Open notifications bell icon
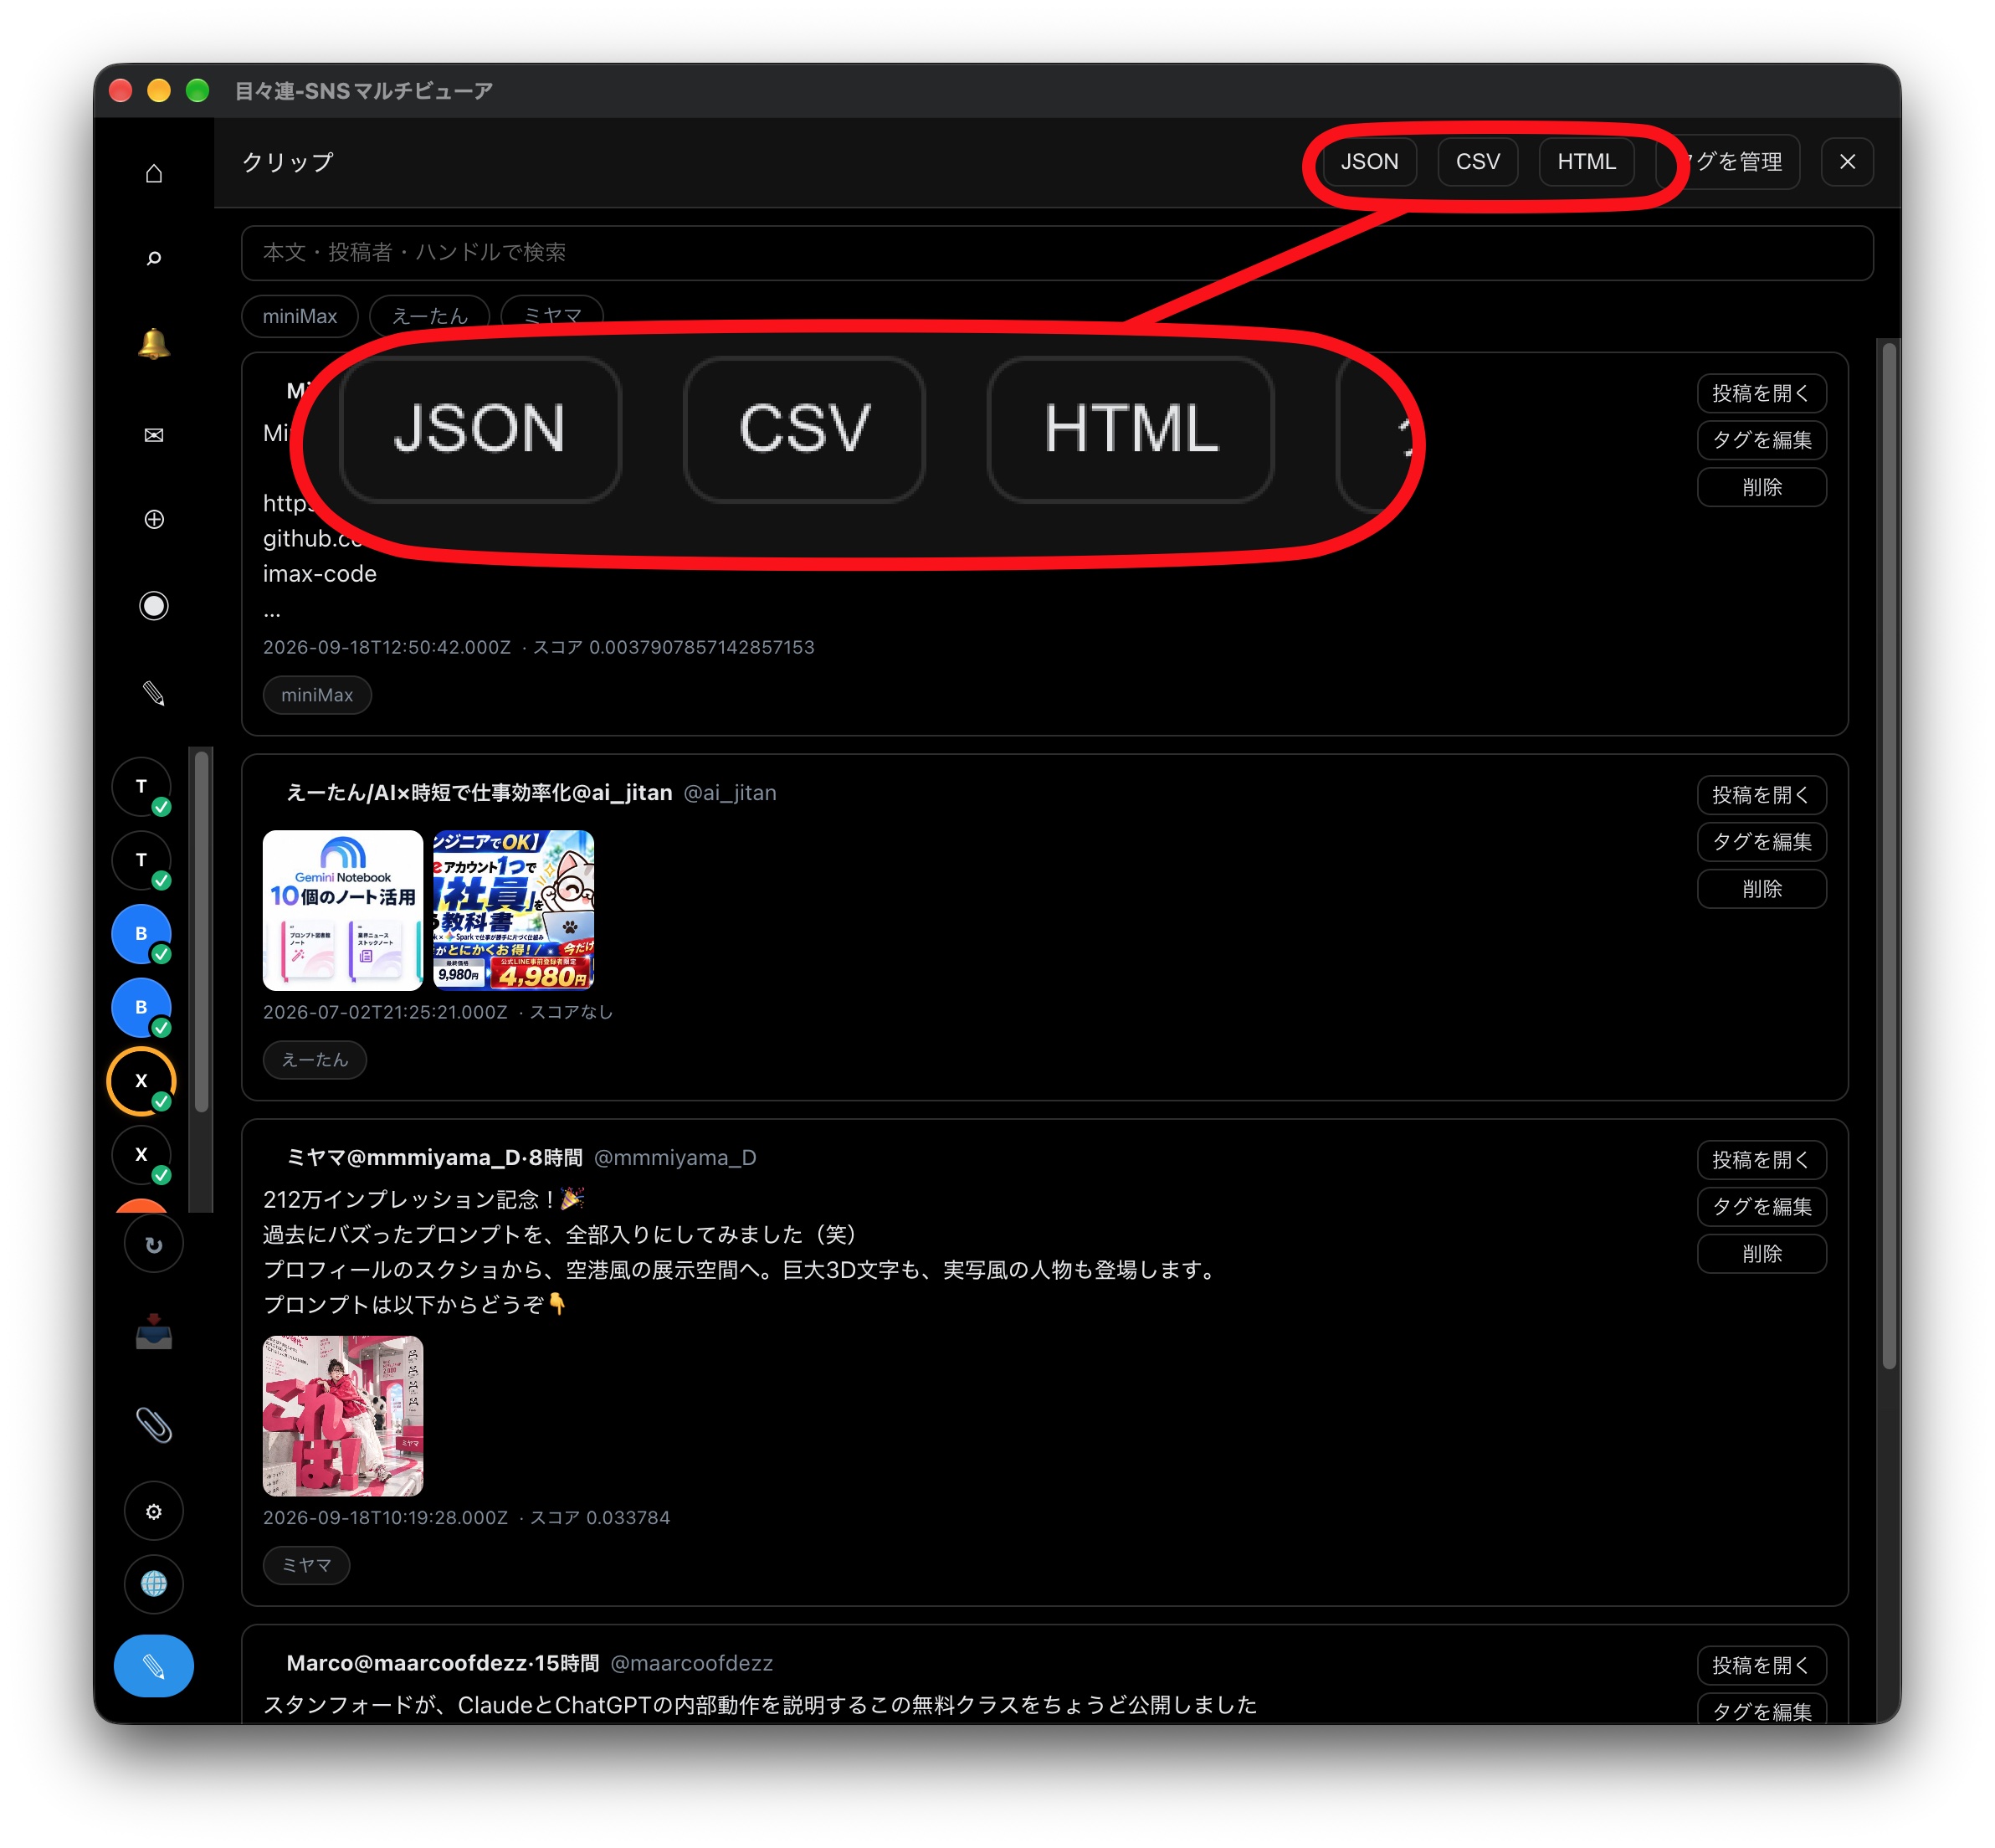The image size is (1995, 1848). click(153, 344)
